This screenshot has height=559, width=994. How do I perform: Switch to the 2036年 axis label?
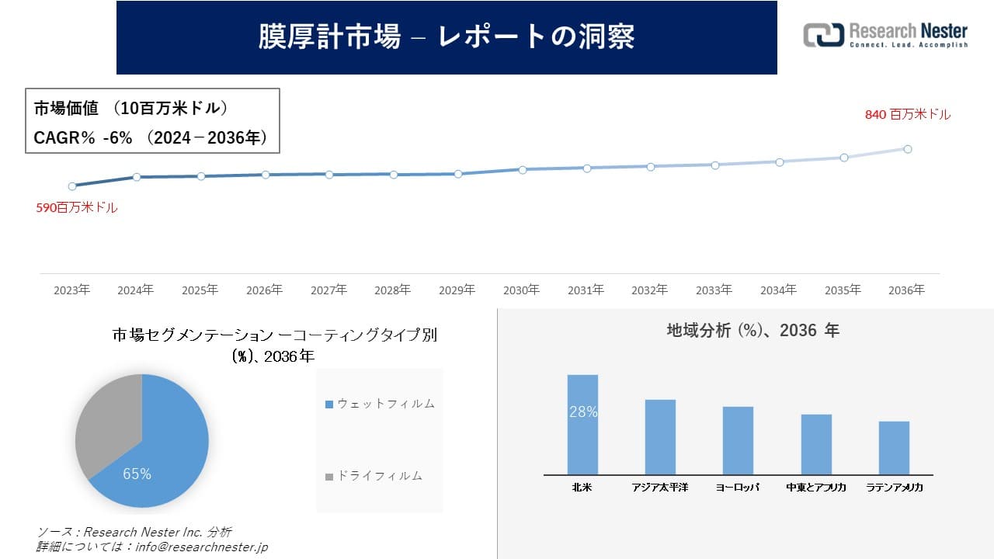(906, 289)
